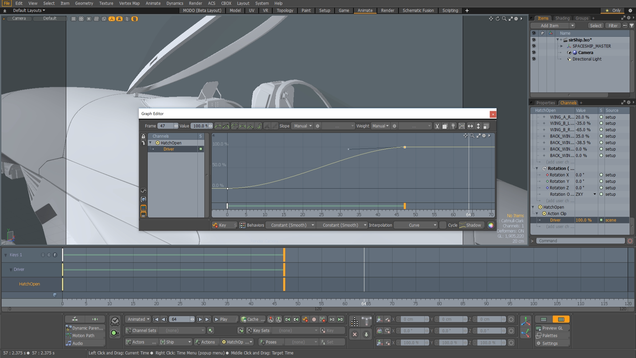Open the Preview GL panel
Image resolution: width=636 pixels, height=358 pixels.
(x=552, y=328)
